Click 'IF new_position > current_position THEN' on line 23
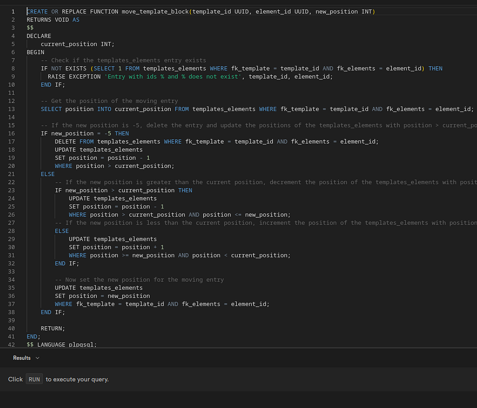This screenshot has height=408, width=477. click(x=124, y=190)
